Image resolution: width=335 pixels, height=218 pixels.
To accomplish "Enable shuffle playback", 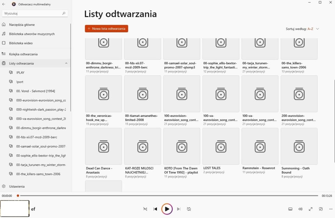I will (x=145, y=209).
